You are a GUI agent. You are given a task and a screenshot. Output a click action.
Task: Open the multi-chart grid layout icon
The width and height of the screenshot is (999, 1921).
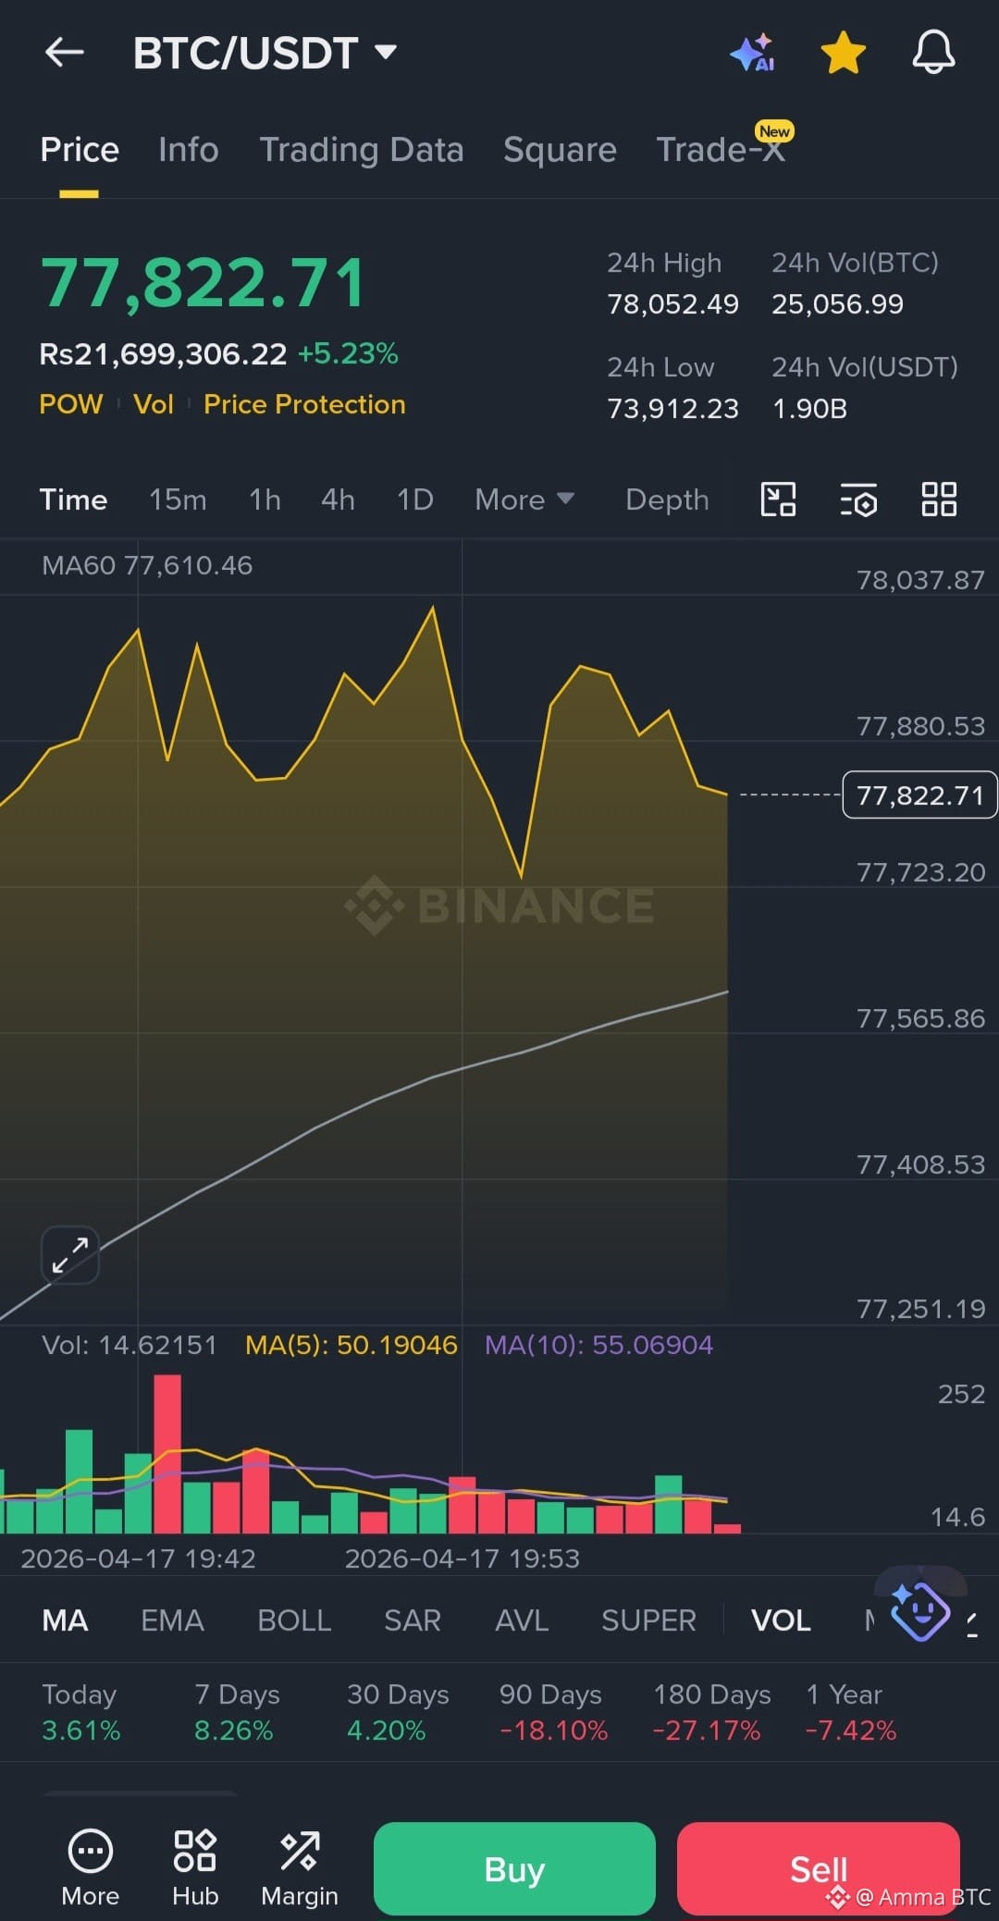(x=939, y=499)
